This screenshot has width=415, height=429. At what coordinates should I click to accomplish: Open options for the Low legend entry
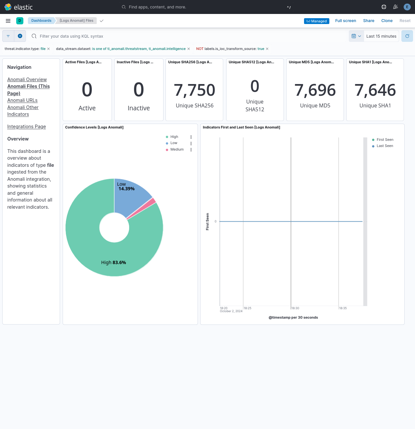[191, 143]
